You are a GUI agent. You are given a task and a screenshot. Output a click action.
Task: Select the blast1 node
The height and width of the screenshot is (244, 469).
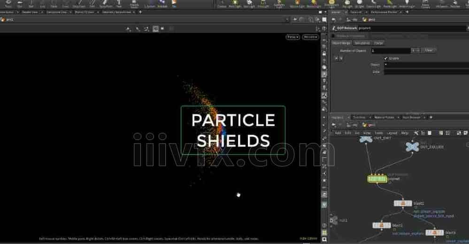click(403, 203)
